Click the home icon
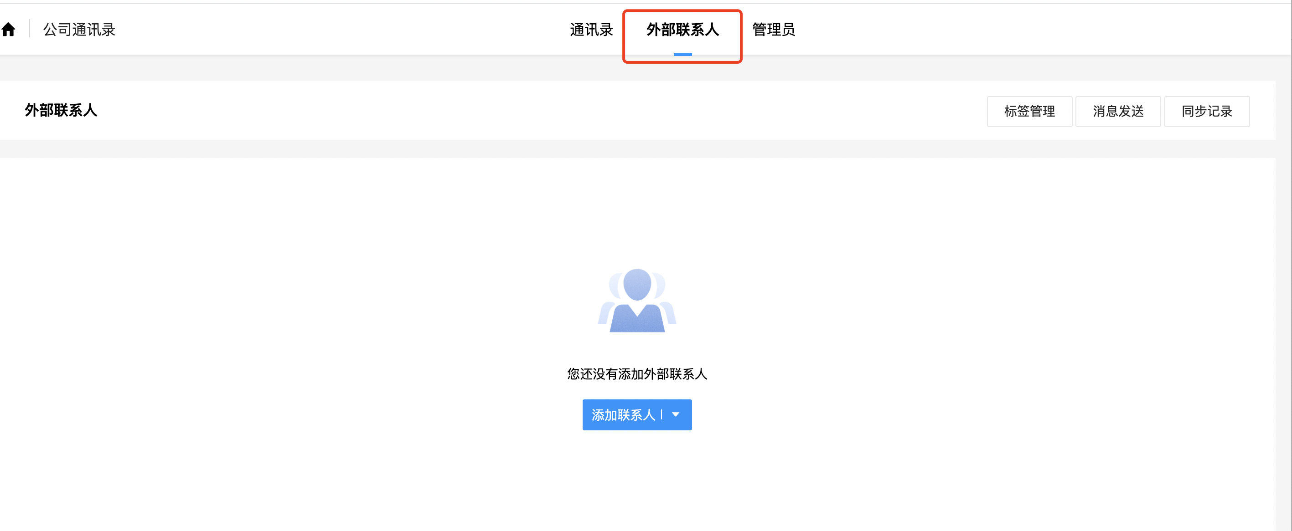 [x=8, y=30]
